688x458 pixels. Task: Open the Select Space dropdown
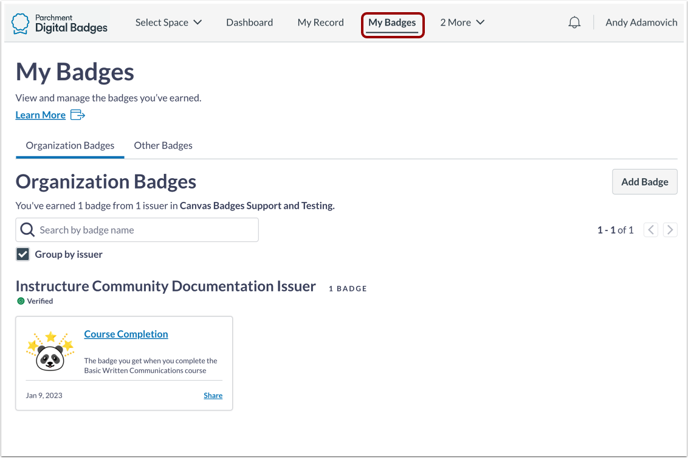(x=168, y=22)
